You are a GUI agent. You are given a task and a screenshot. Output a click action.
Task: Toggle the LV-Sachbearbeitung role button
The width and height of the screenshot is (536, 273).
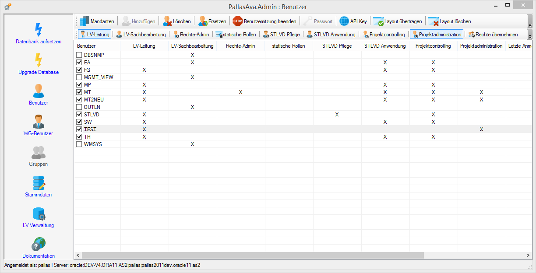point(141,34)
